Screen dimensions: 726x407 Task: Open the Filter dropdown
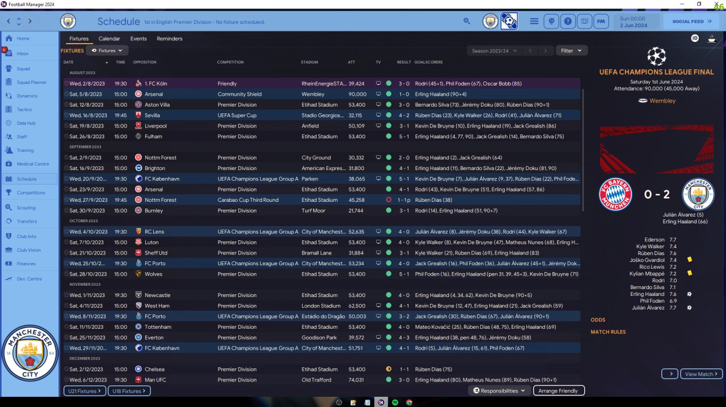click(x=571, y=50)
